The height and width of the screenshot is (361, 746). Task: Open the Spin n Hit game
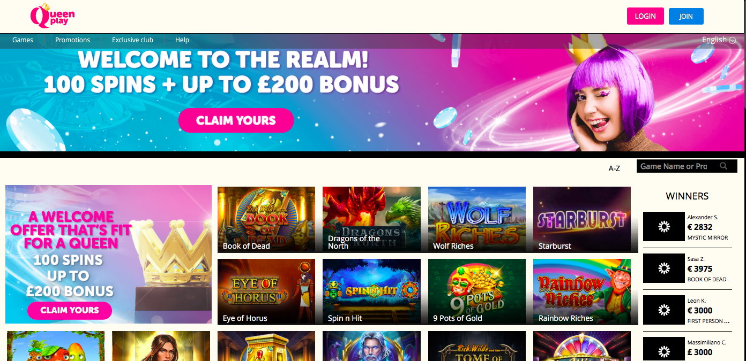pos(371,291)
